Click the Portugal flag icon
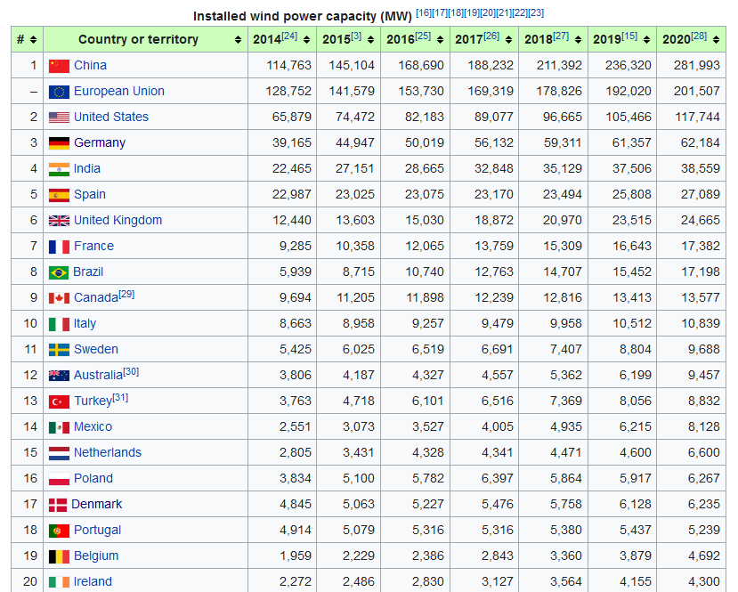 point(59,531)
